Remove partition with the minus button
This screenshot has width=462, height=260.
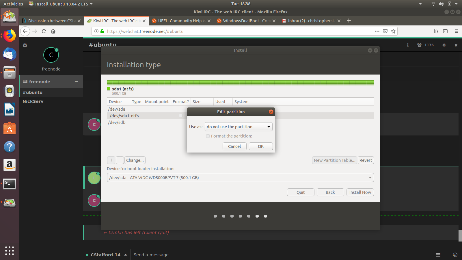[120, 160]
